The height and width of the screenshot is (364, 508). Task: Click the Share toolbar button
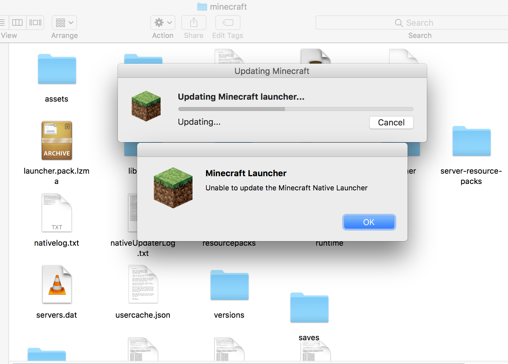tap(194, 23)
